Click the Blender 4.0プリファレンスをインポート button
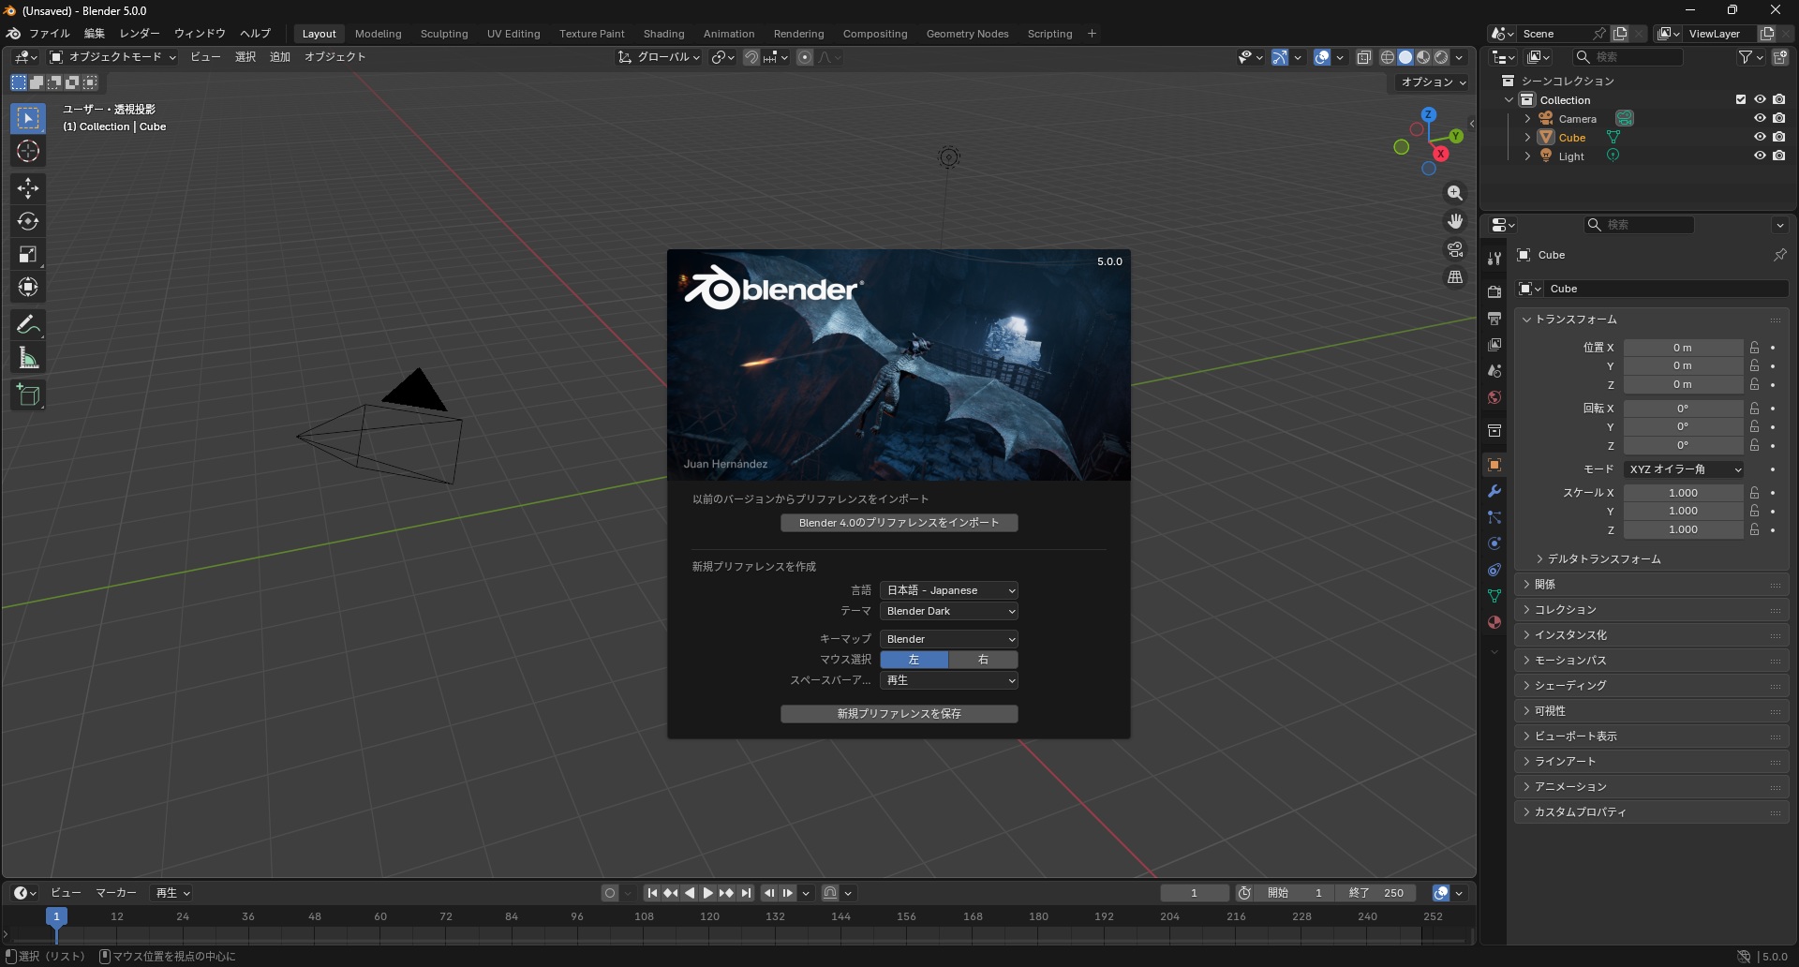The width and height of the screenshot is (1799, 967). [899, 522]
